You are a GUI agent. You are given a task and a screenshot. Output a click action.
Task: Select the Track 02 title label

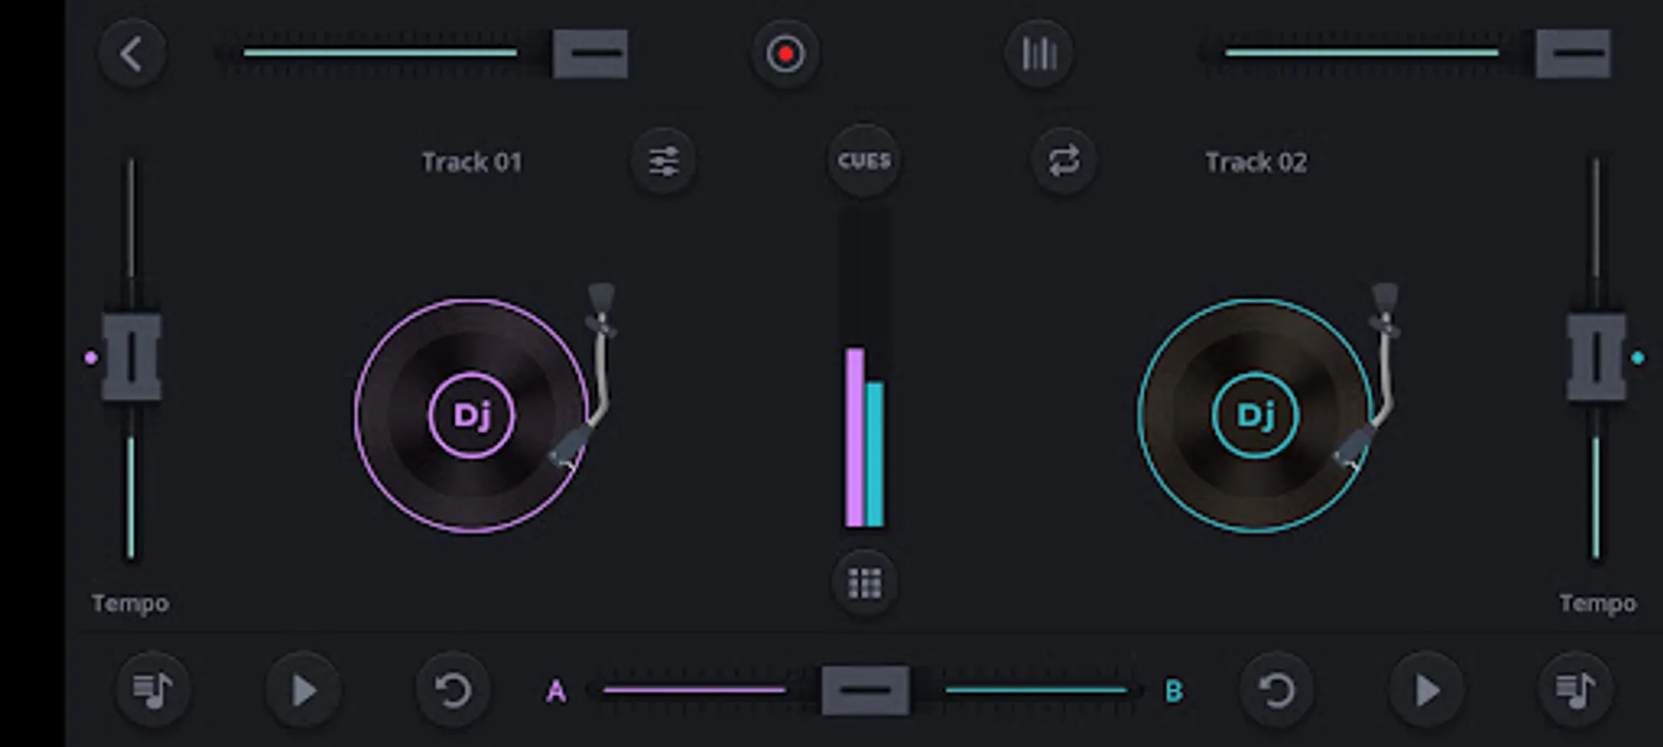tap(1256, 162)
